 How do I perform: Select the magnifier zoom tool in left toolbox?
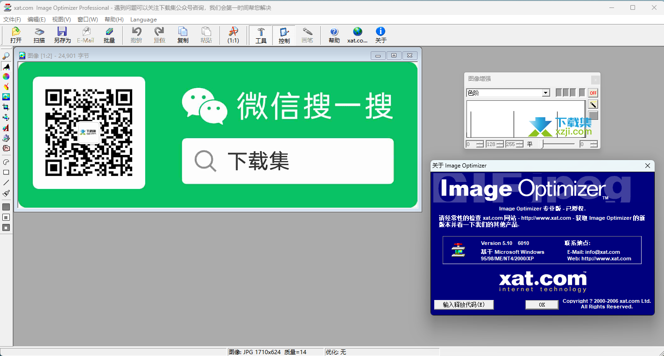pyautogui.click(x=6, y=56)
